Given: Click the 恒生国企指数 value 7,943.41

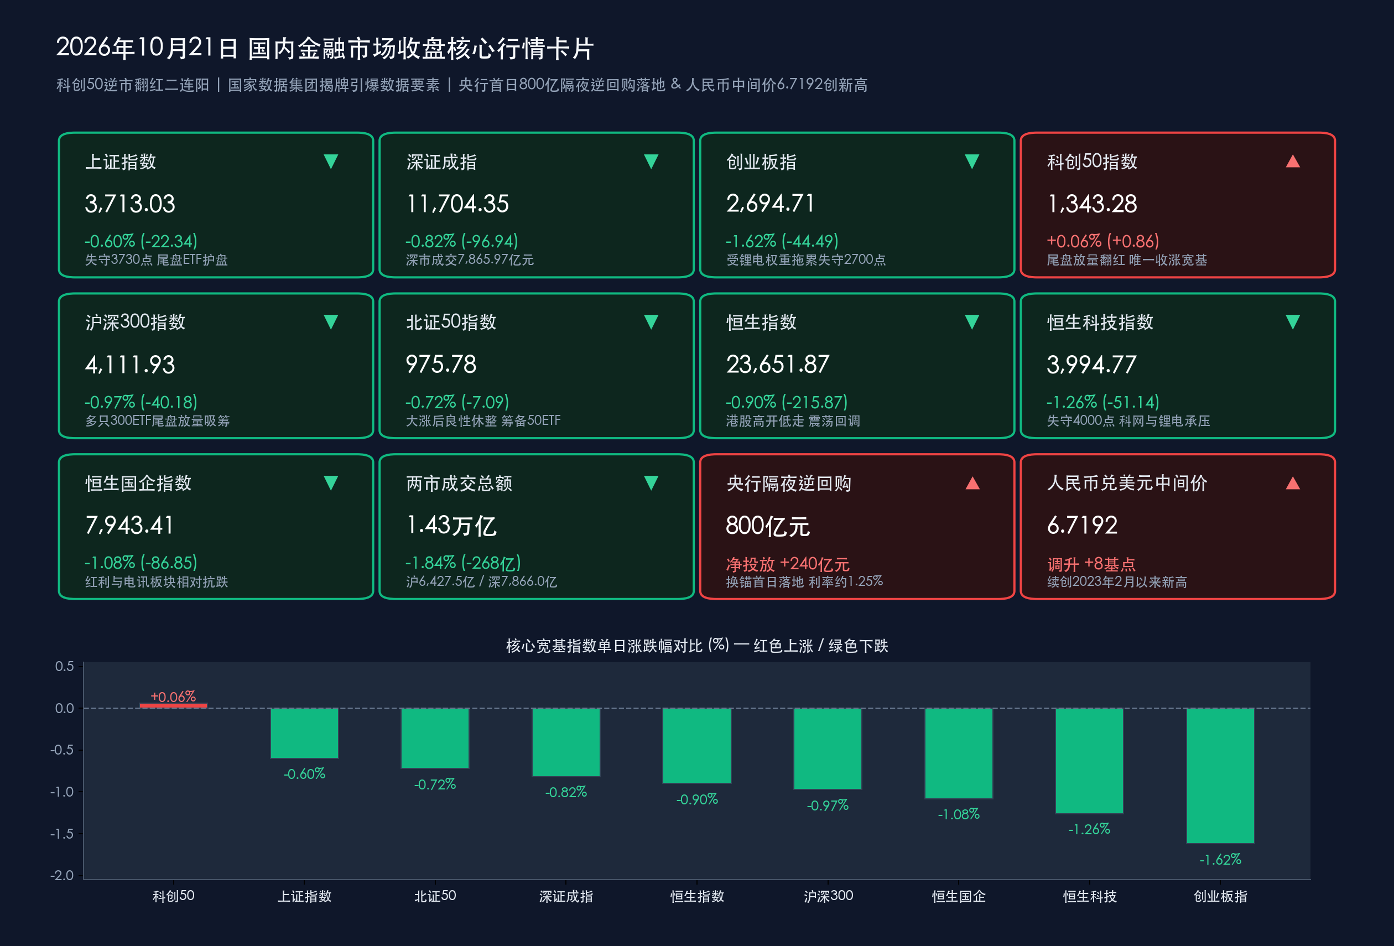Looking at the screenshot, I should tap(129, 526).
